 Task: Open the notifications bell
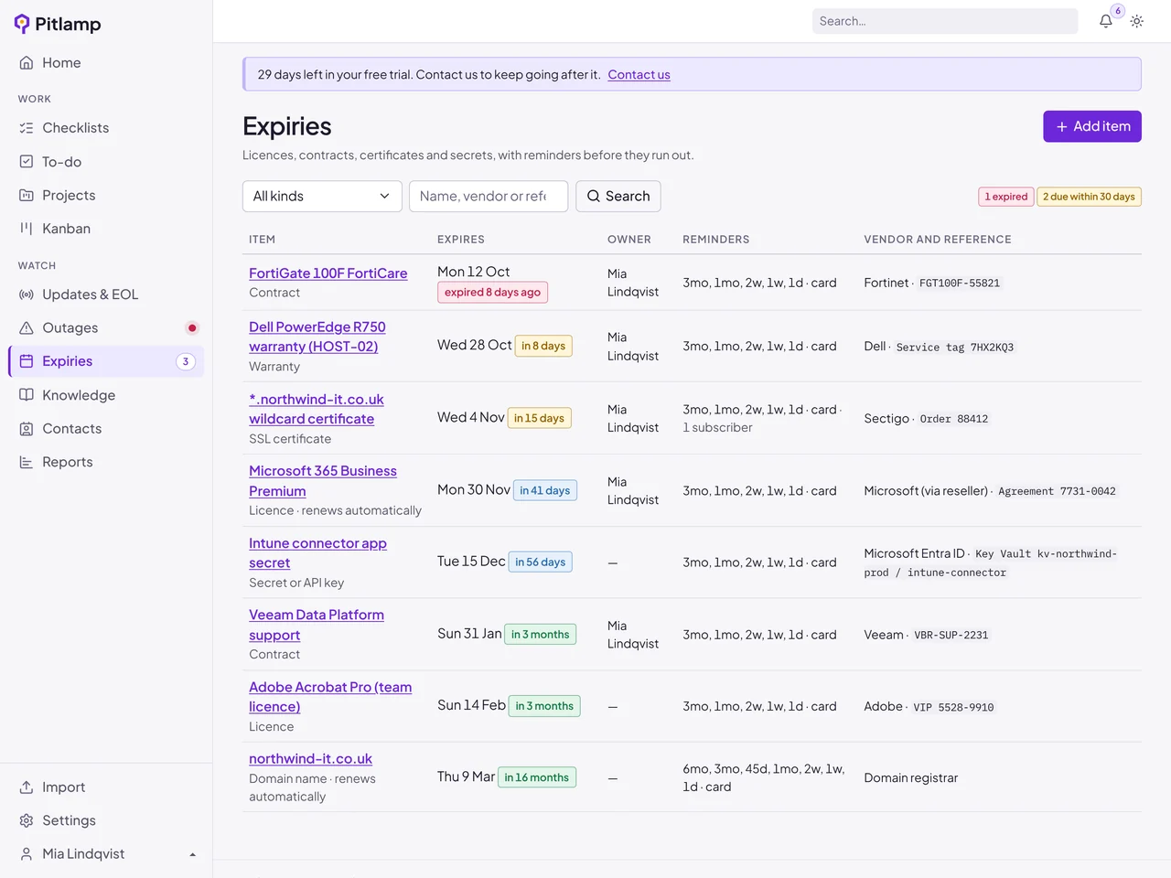[1106, 21]
